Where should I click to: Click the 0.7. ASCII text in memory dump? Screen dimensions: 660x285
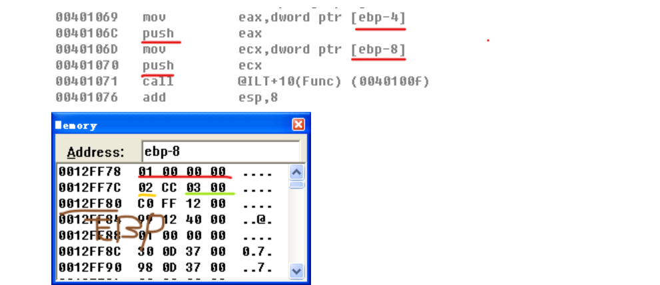pyautogui.click(x=254, y=252)
